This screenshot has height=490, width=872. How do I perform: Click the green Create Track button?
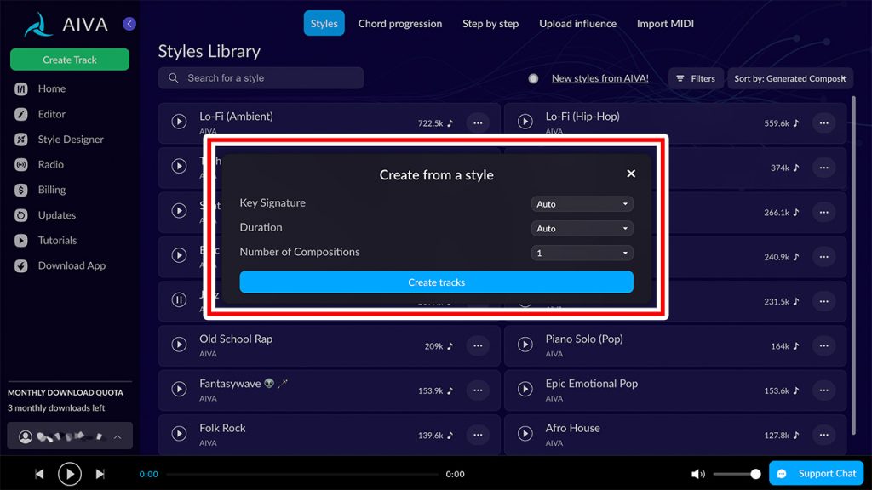tap(70, 60)
